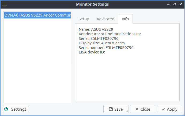Screen dimensions: 185x116
Task: Click the gear icon on the Settings button
Action: point(6,109)
